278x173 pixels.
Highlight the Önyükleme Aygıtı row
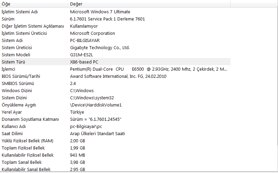tap(19, 105)
